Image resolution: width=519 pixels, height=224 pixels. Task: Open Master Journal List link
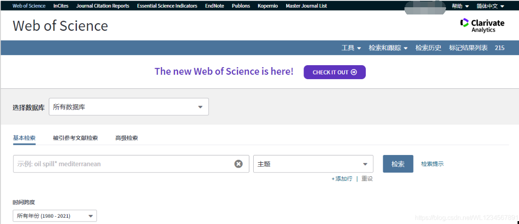coord(306,6)
